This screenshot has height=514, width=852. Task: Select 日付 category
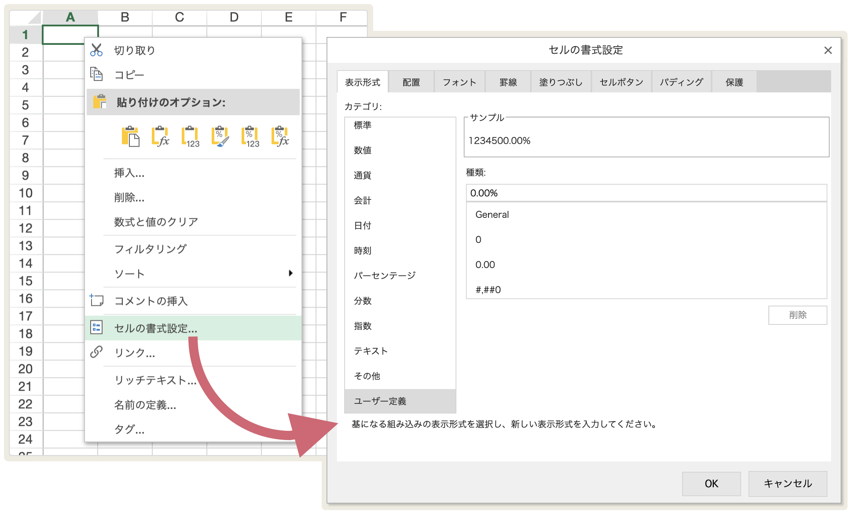pyautogui.click(x=400, y=225)
